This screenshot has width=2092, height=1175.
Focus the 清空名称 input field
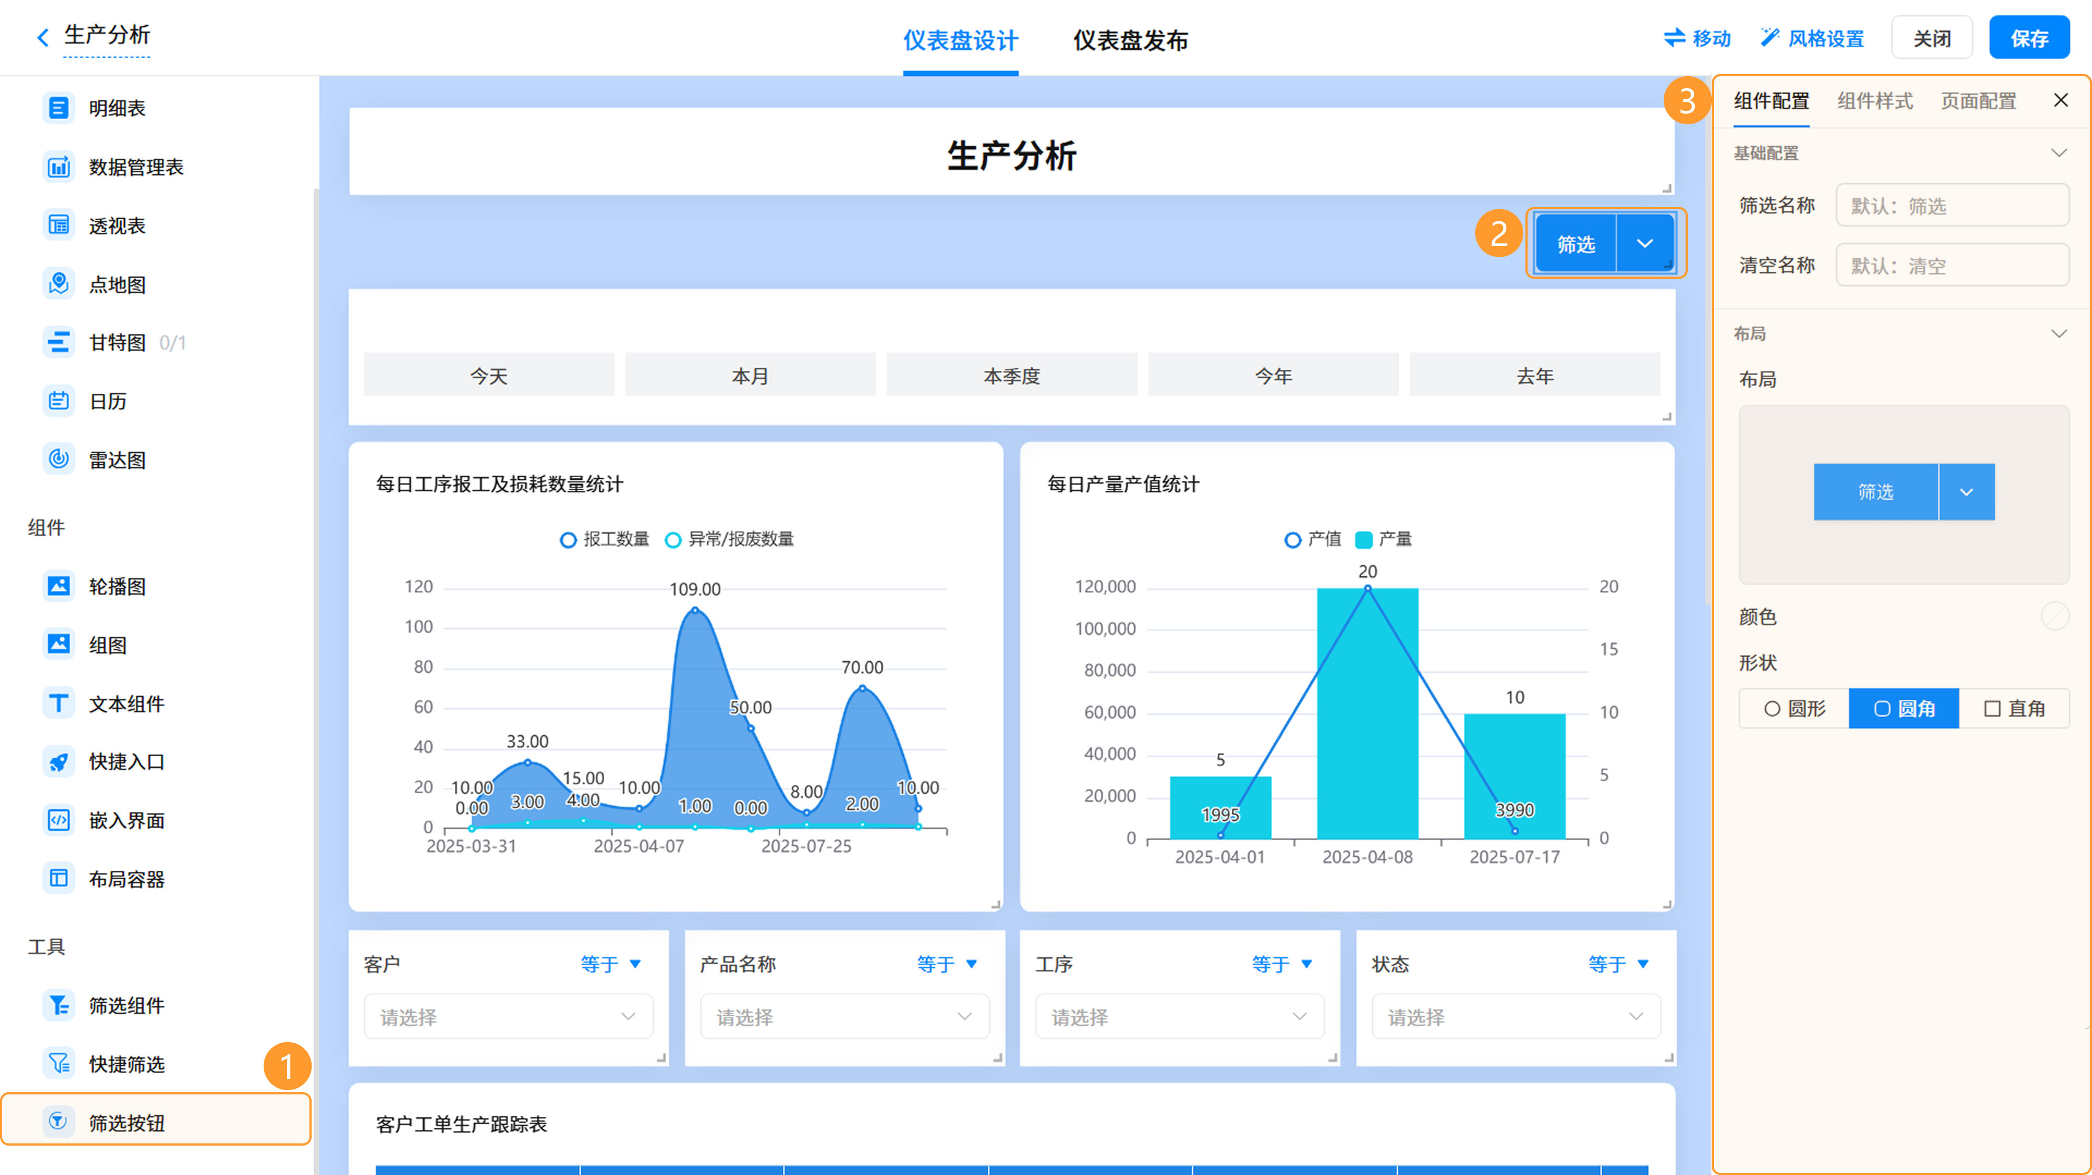[1953, 265]
